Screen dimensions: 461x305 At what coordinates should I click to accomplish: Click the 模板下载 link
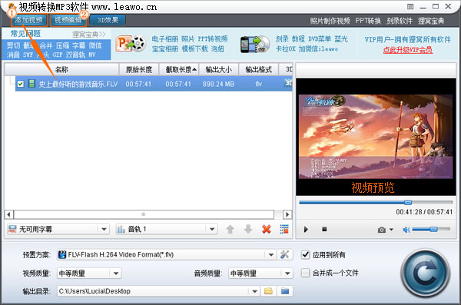coord(194,49)
